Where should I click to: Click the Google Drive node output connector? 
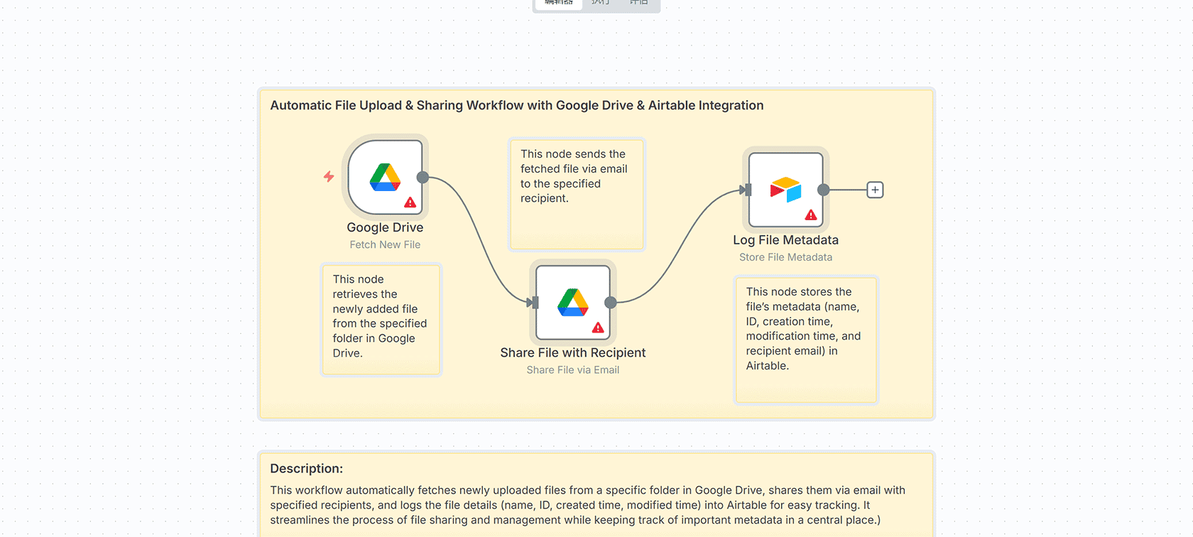click(x=423, y=178)
